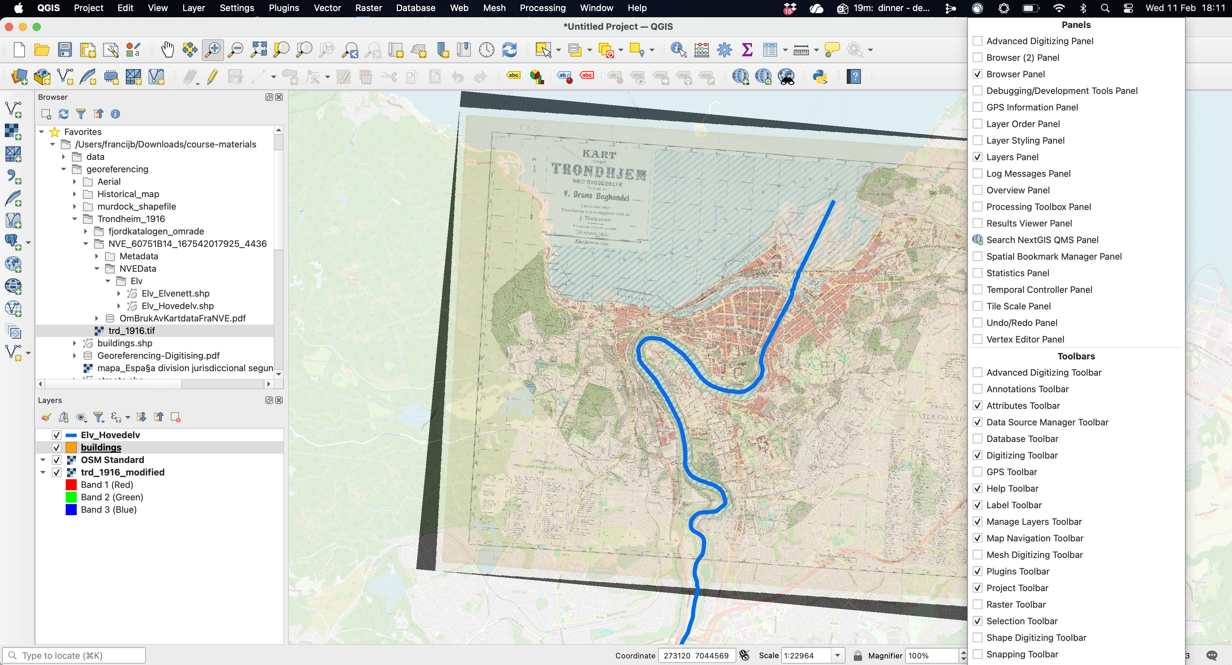Expand the Historical_map folder
1232x665 pixels.
click(x=75, y=194)
